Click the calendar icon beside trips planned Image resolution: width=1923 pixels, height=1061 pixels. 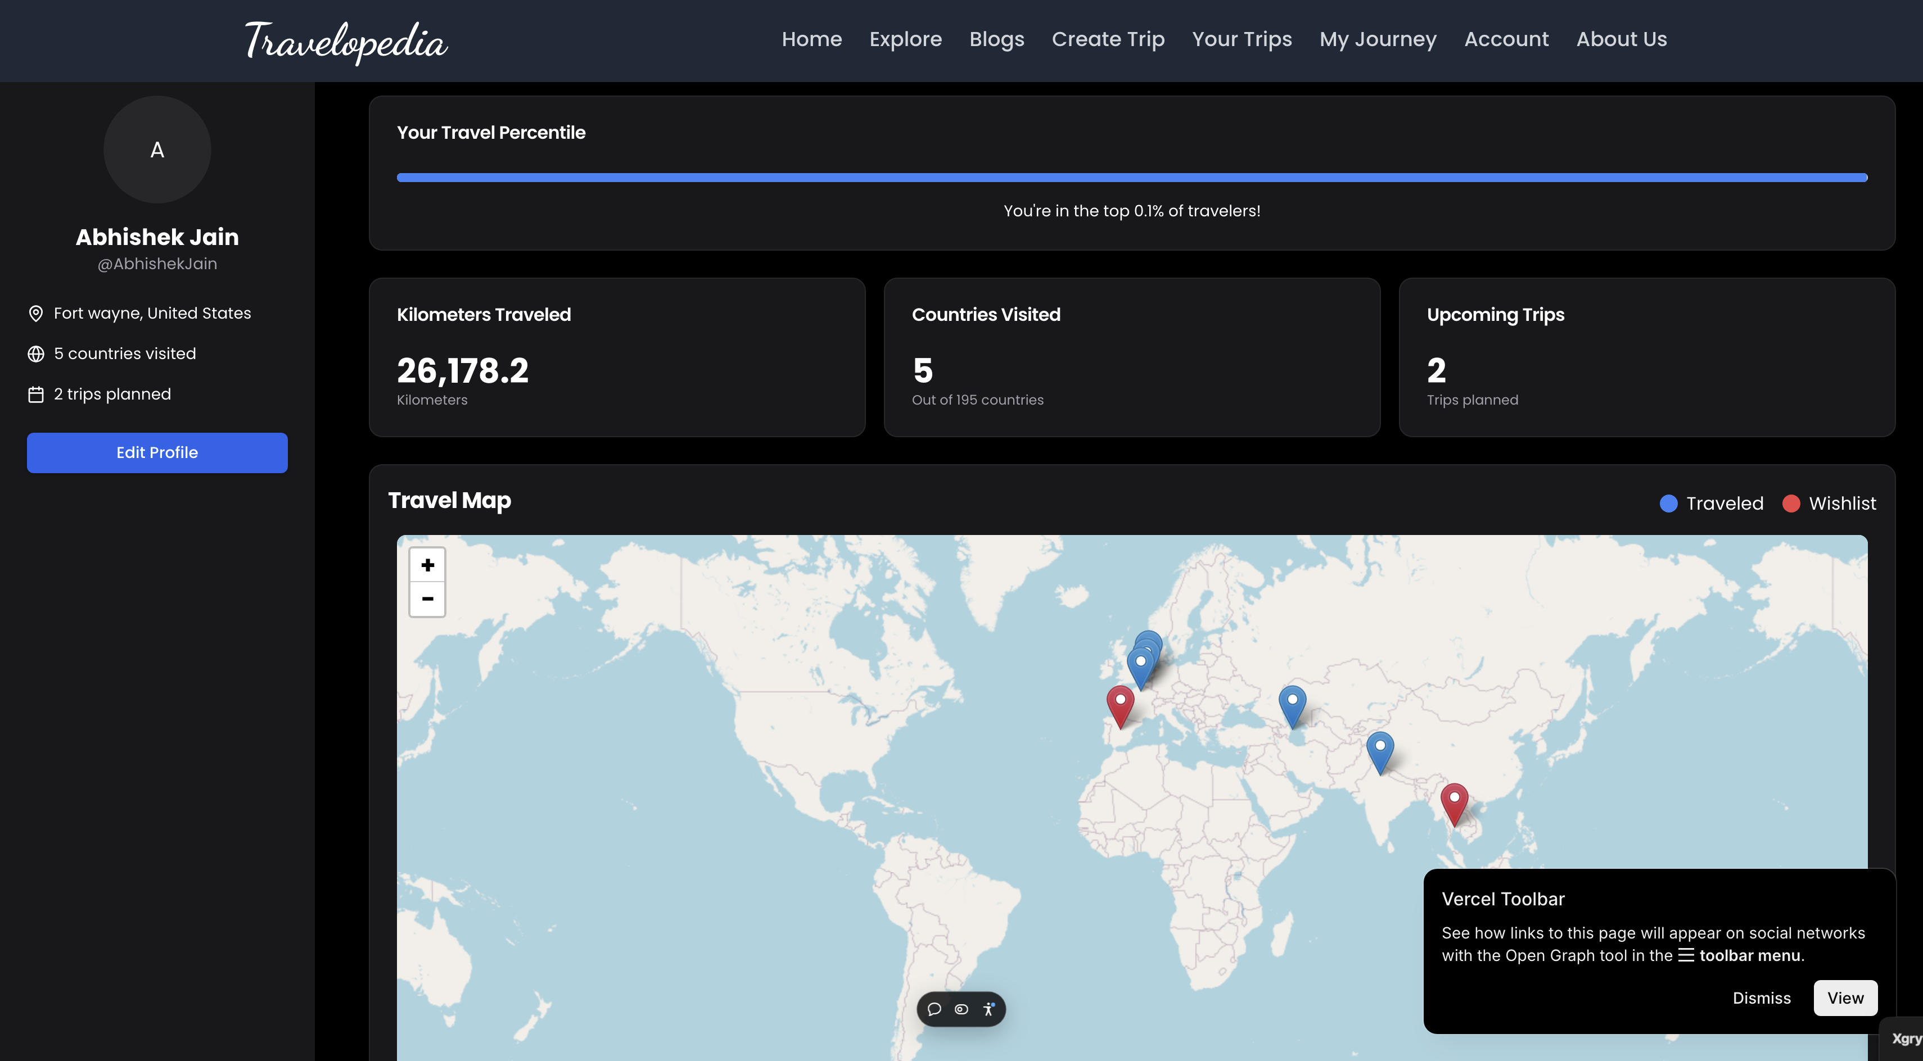[35, 394]
